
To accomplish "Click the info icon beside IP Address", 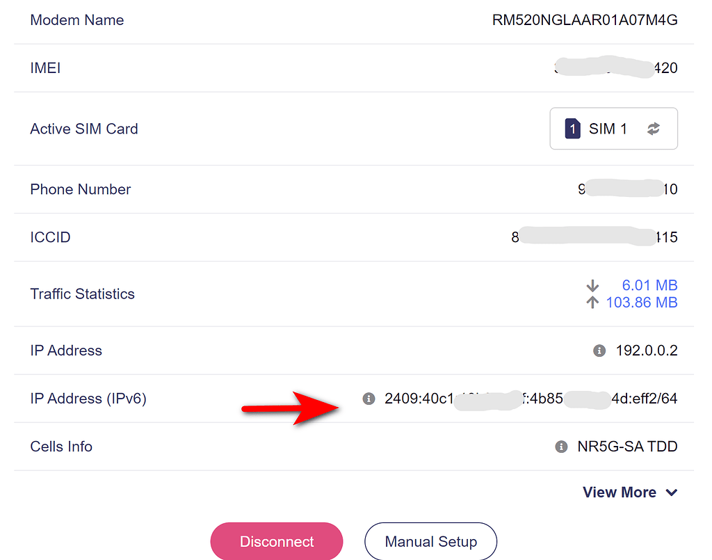I will 599,351.
